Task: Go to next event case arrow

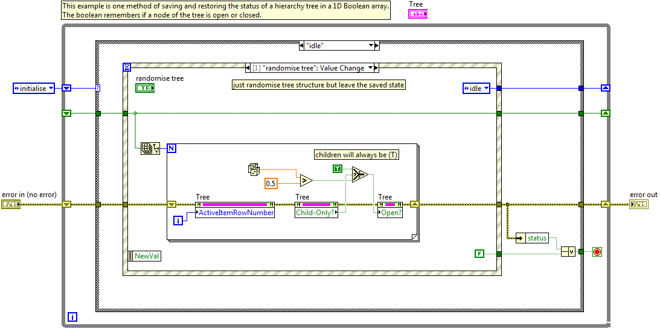Action: click(x=376, y=68)
